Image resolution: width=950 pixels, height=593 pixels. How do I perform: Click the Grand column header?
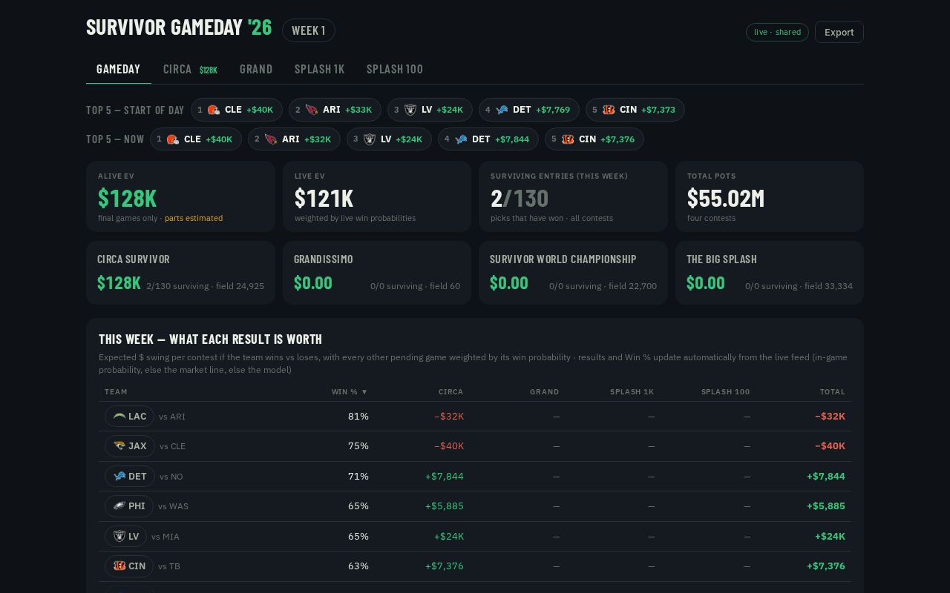545,391
